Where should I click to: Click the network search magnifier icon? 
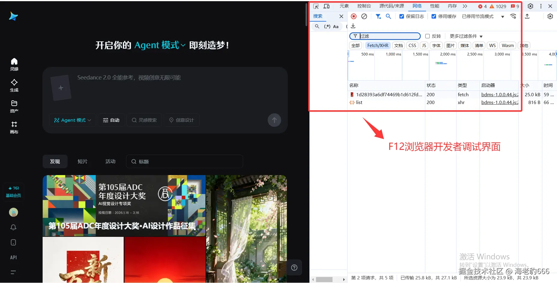coord(388,16)
